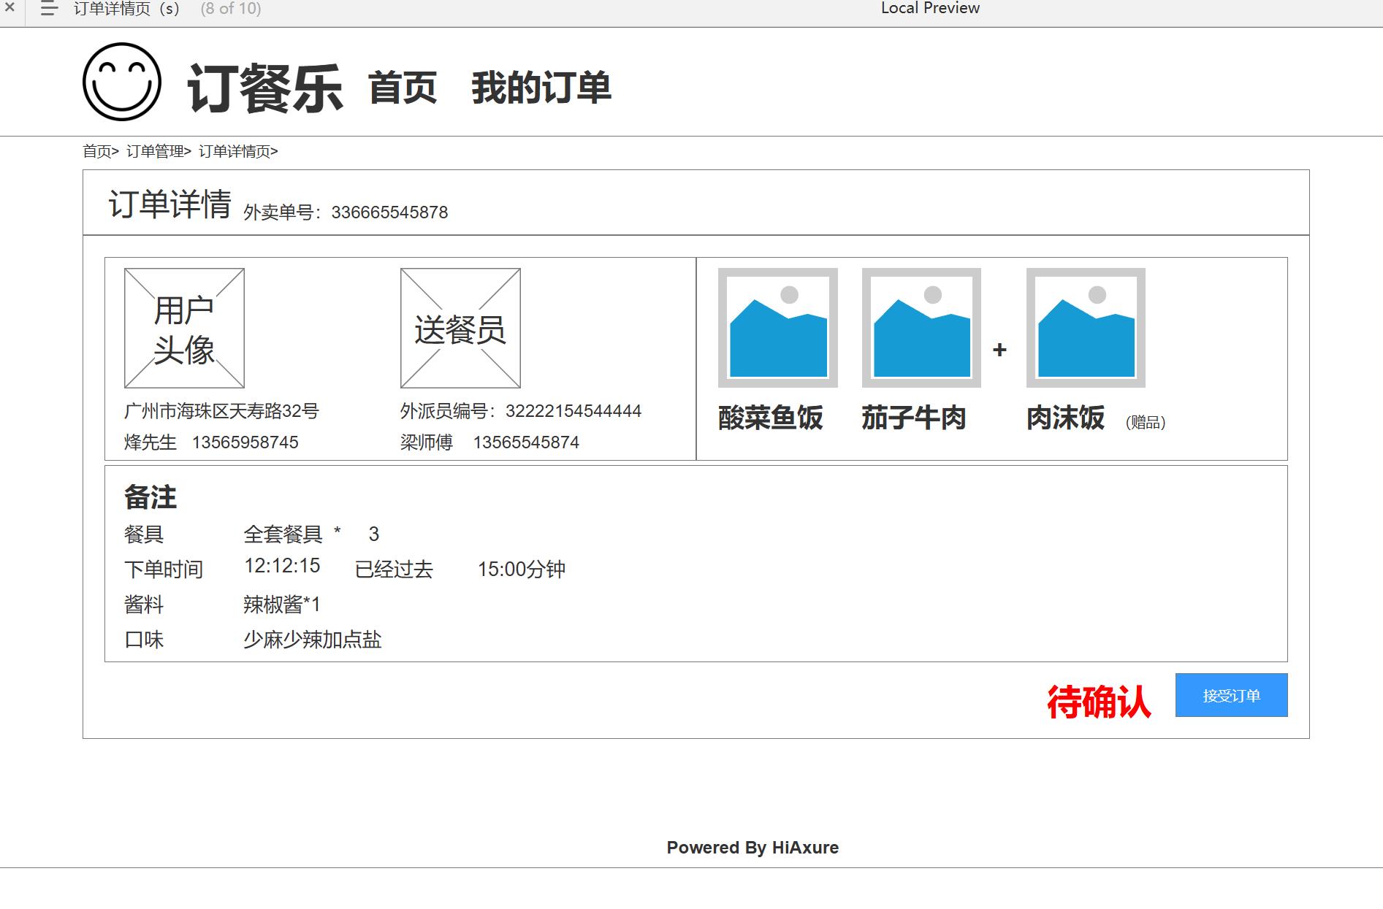Click the Local Preview label

pos(930,8)
